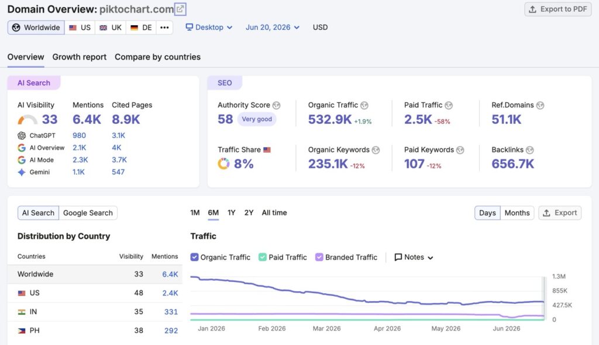Select the Worldwide database button
The height and width of the screenshot is (345, 599).
click(36, 27)
